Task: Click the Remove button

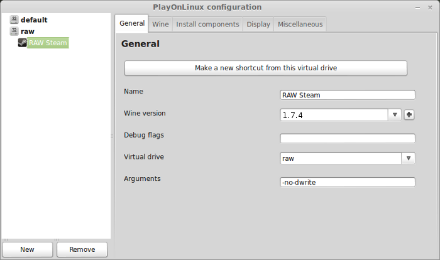Action: pos(82,249)
